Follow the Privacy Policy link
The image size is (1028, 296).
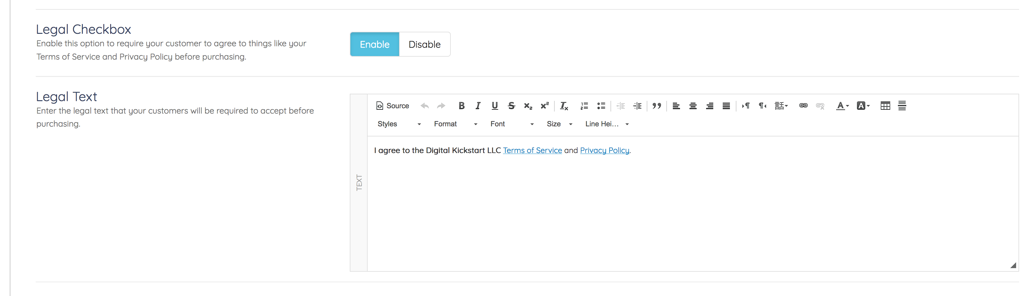pos(605,150)
